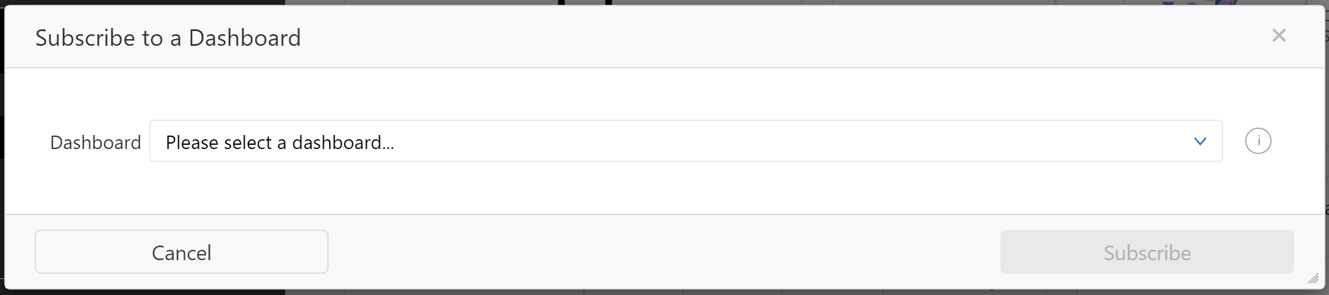Click the 'Subscribe to a Dashboard' title text
The height and width of the screenshot is (295, 1329).
point(168,38)
